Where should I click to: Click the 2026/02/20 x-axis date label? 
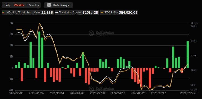coord(97,93)
